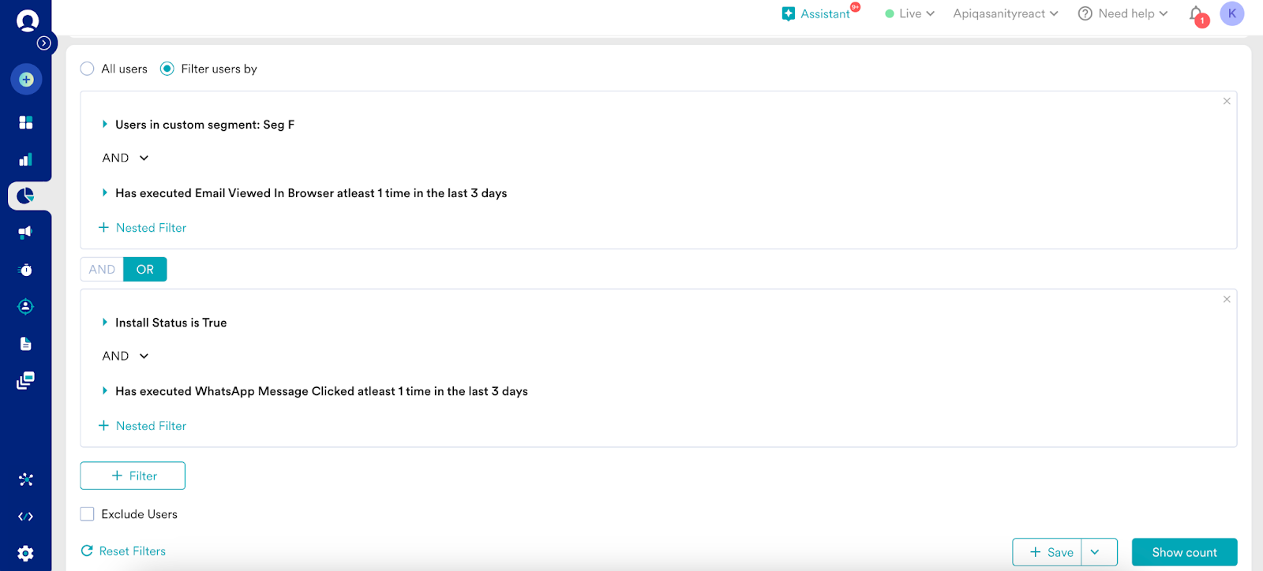The height and width of the screenshot is (571, 1263).
Task: Select the Filter users by radio button
Action: click(167, 69)
